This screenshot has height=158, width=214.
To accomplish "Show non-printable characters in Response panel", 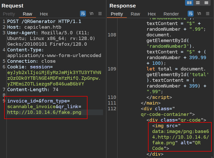I will tap(199, 14).
